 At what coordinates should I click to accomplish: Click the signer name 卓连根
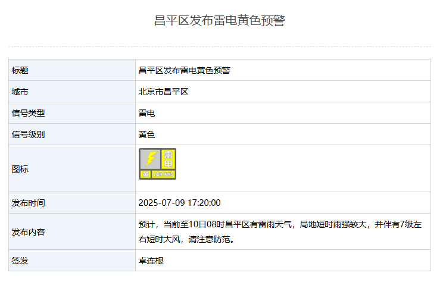(151, 261)
